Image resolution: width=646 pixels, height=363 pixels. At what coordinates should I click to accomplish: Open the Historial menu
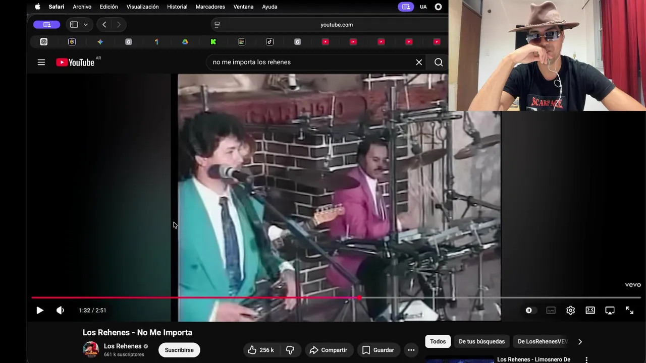click(x=177, y=7)
